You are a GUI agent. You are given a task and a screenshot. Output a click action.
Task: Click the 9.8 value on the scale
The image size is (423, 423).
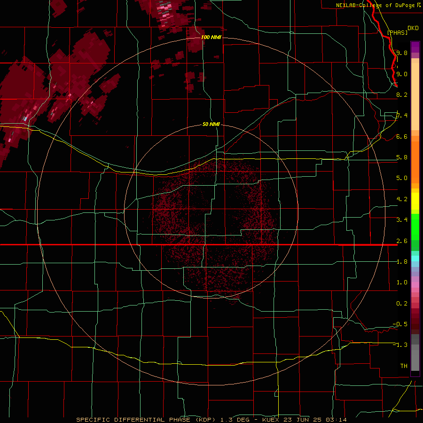402,53
